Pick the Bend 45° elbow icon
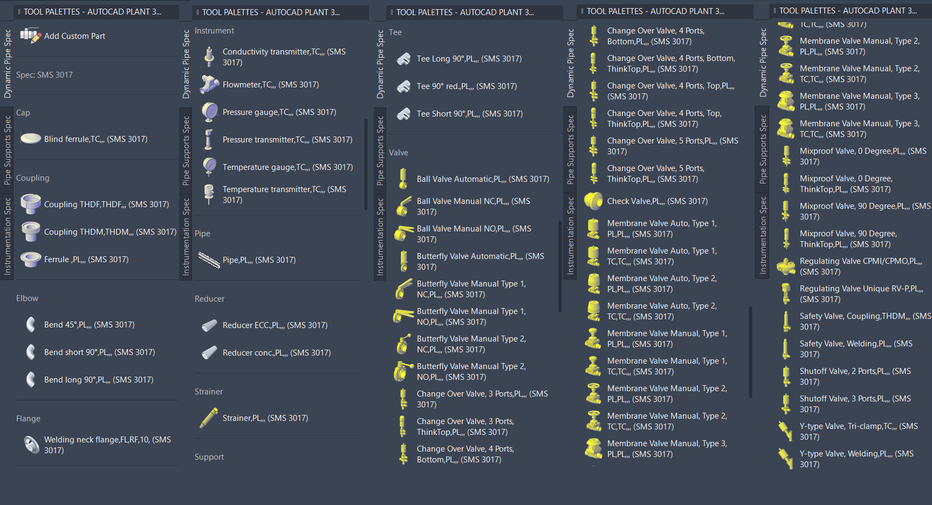 pos(31,324)
